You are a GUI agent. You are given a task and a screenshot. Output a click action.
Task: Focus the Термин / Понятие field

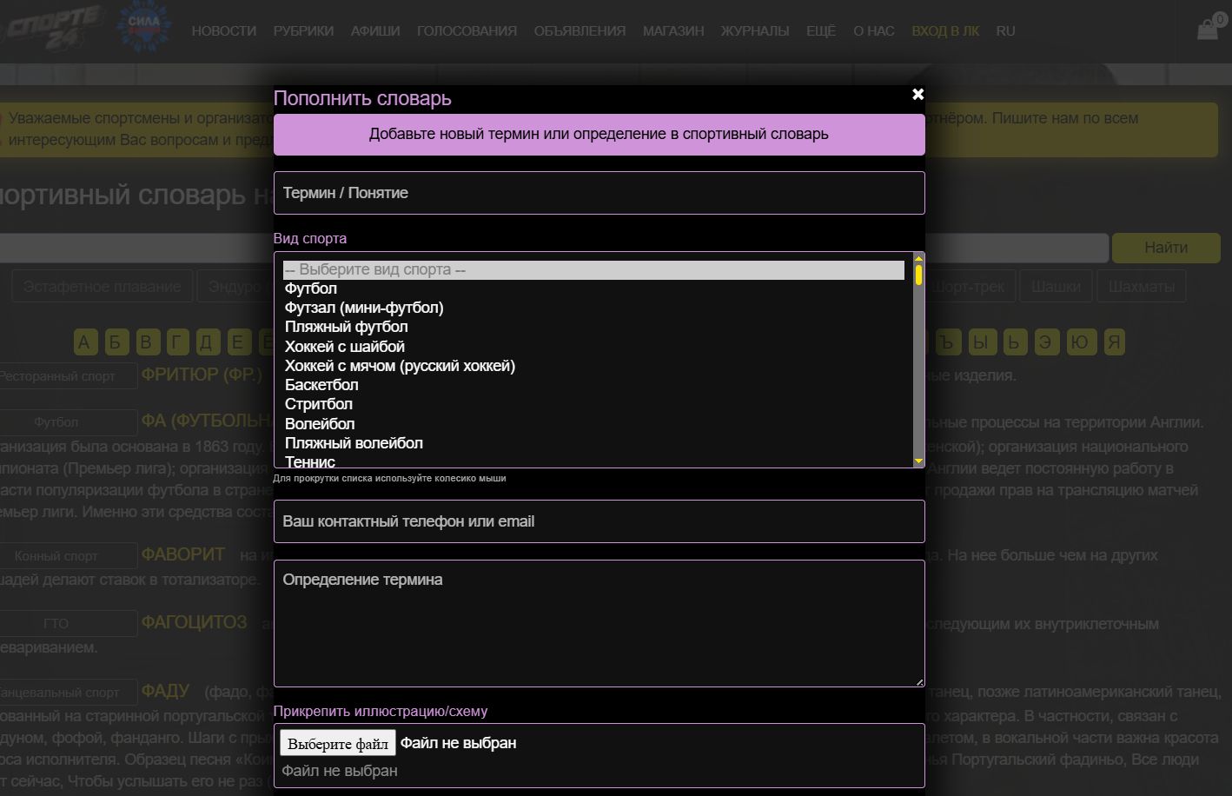[599, 193]
